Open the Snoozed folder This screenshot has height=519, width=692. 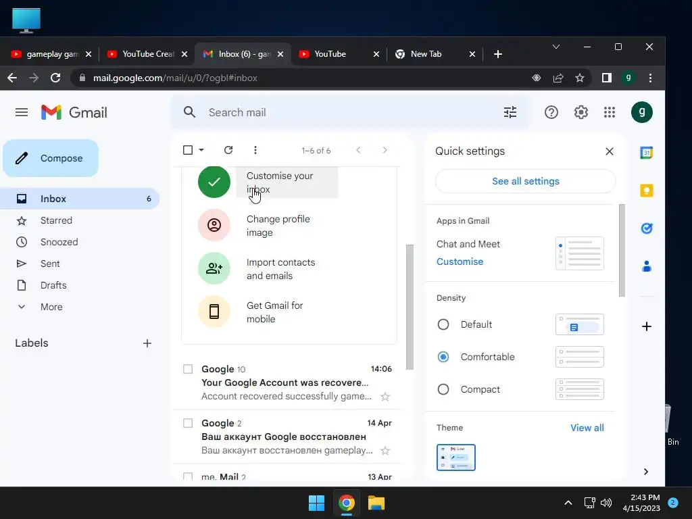coord(80,242)
